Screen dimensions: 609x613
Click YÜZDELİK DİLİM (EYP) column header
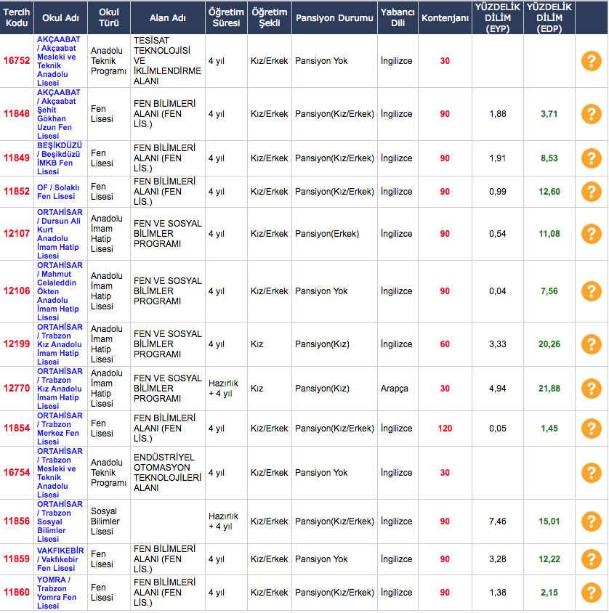pyautogui.click(x=497, y=17)
